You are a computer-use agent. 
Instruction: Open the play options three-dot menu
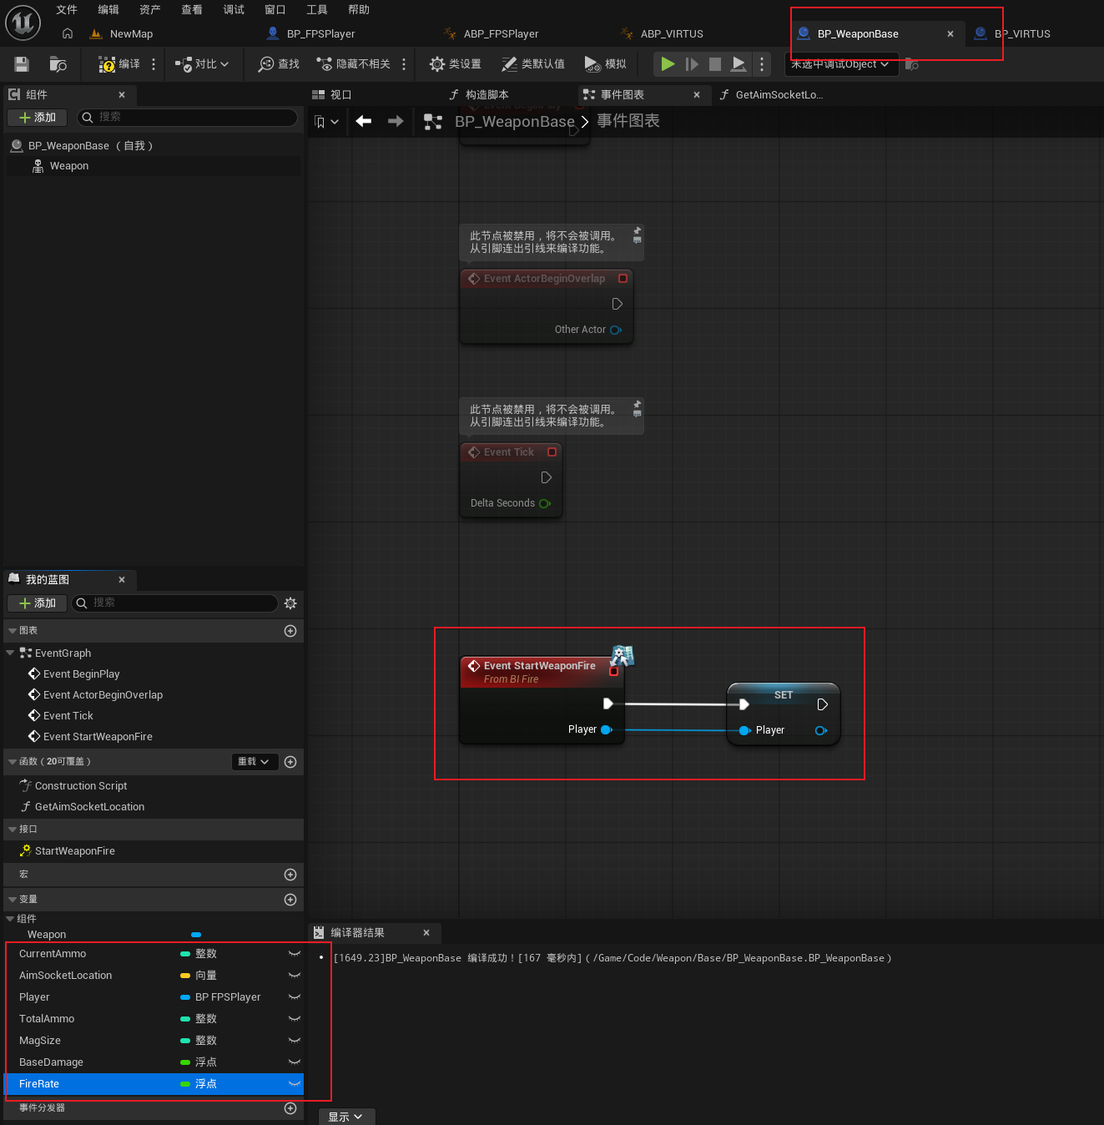point(762,64)
